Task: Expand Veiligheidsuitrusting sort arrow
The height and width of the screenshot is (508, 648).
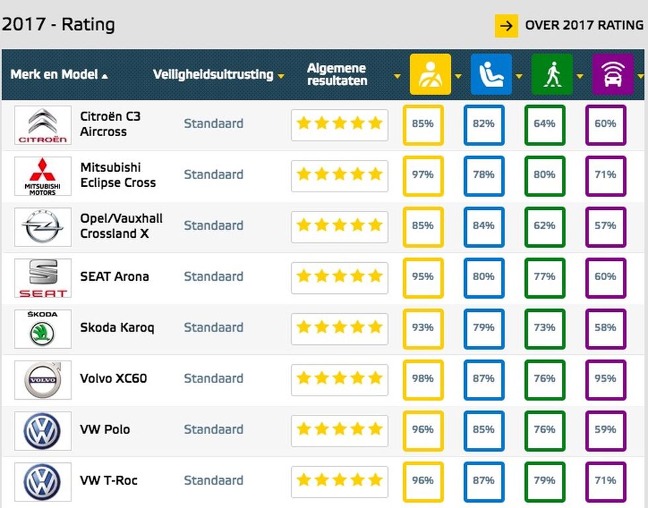Action: 281,76
